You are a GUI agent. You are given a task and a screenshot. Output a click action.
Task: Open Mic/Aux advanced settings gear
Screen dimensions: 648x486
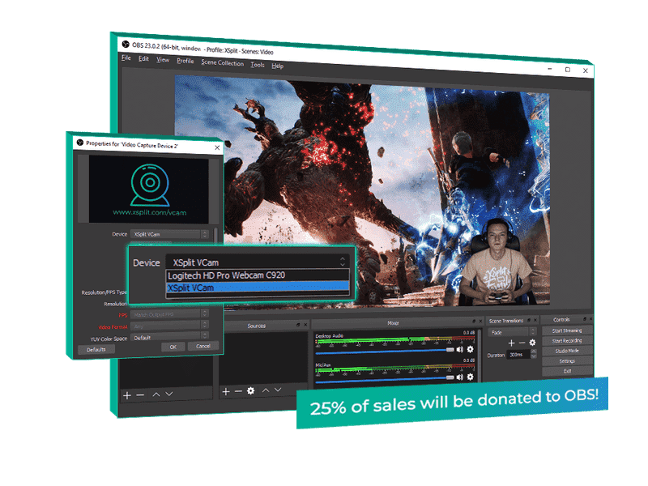470,376
